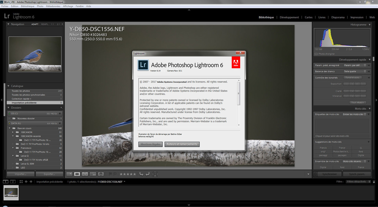Collapse Développement rapide panel

369,60
